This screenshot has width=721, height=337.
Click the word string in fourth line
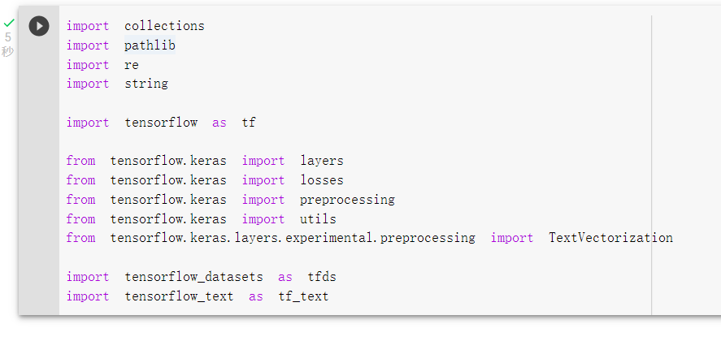click(146, 84)
